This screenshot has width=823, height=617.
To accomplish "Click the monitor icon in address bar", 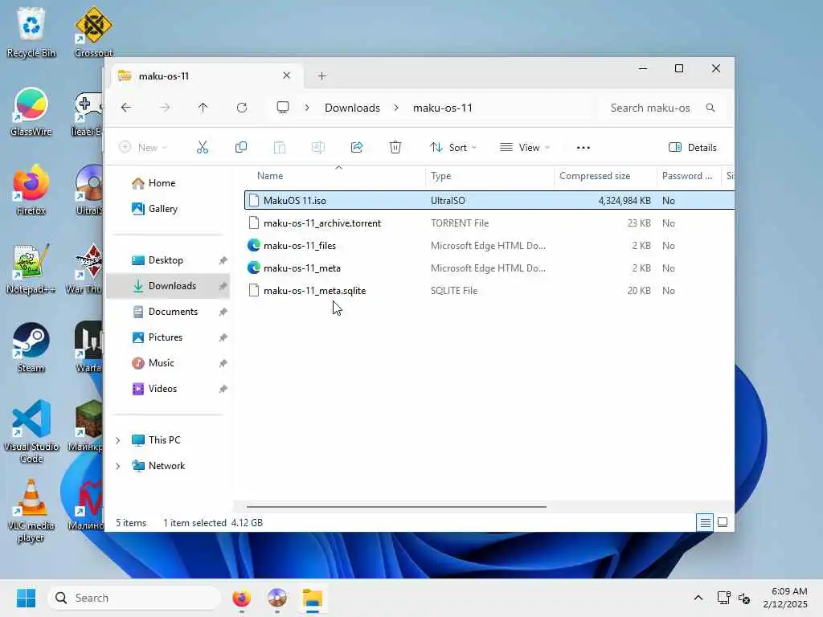I will pos(283,108).
